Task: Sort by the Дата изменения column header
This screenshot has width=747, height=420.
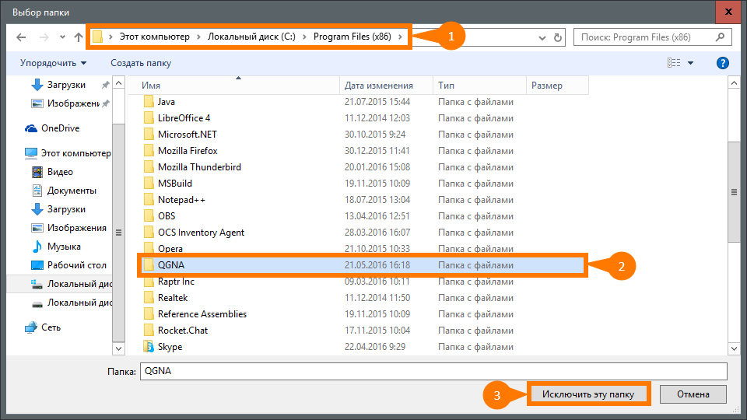Action: (x=379, y=86)
